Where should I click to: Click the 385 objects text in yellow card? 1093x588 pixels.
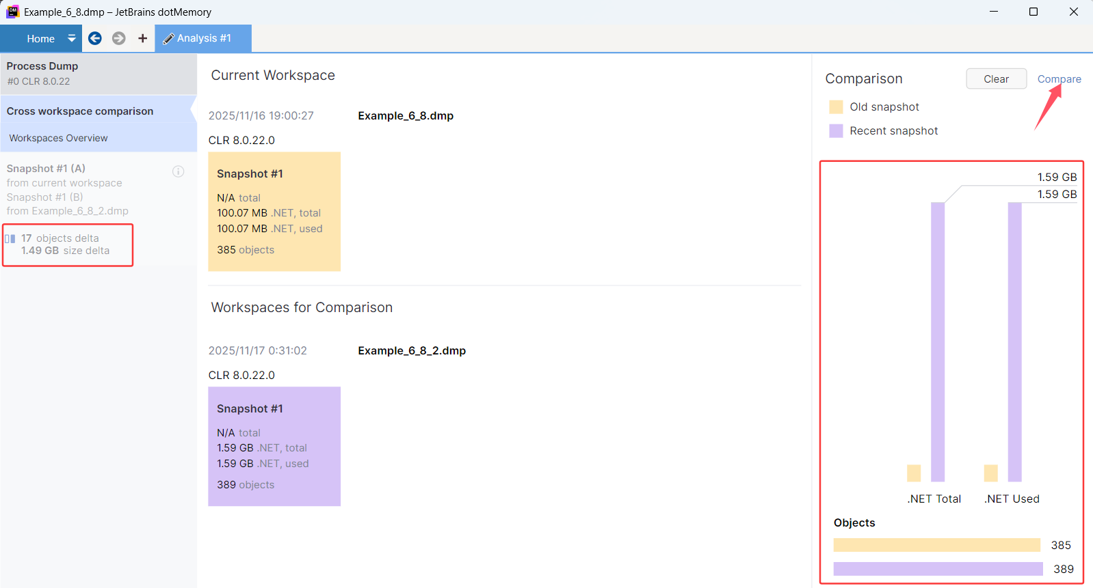[x=246, y=250]
